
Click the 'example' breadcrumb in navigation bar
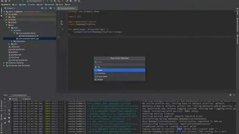click(x=49, y=4)
